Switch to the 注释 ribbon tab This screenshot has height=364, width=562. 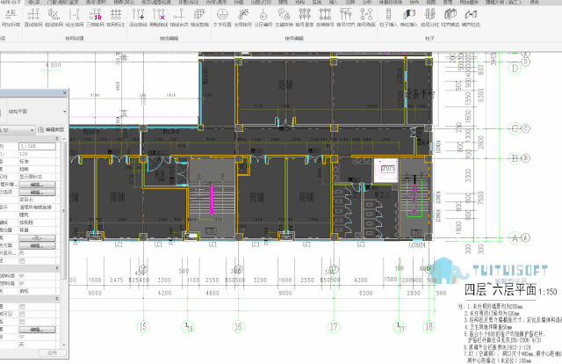[x=349, y=2]
